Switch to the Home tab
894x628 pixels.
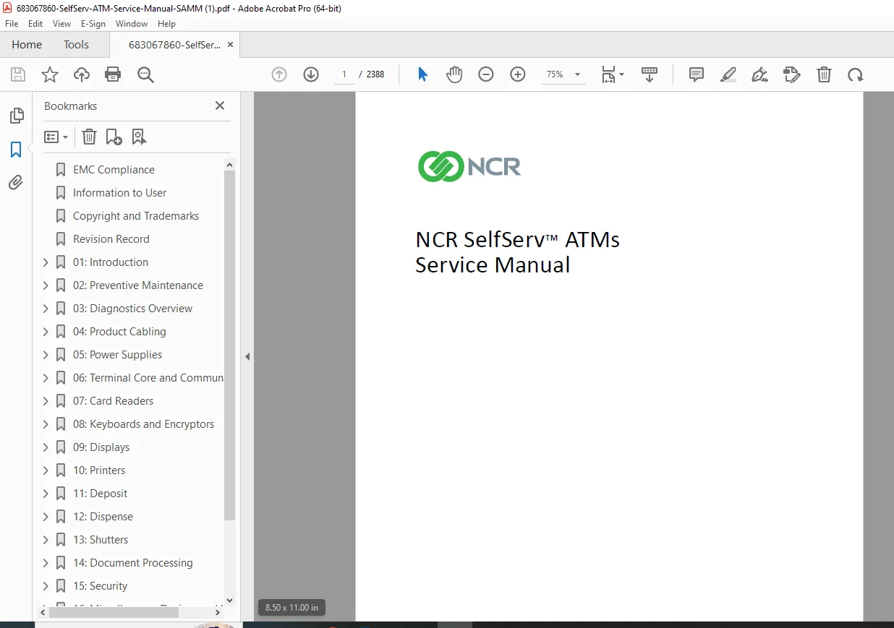27,45
